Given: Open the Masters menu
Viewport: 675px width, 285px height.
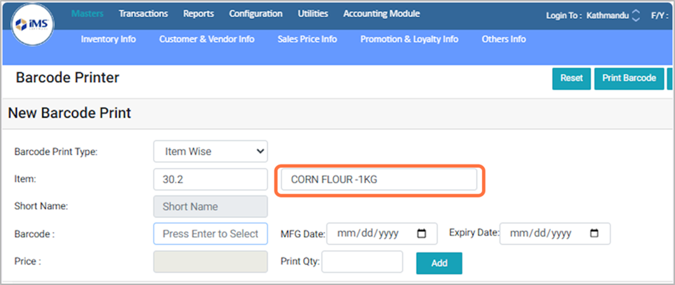Looking at the screenshot, I should [87, 14].
